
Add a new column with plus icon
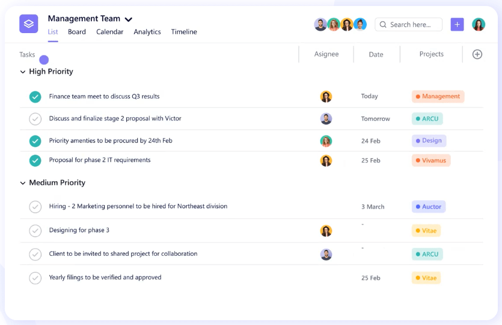pos(477,54)
